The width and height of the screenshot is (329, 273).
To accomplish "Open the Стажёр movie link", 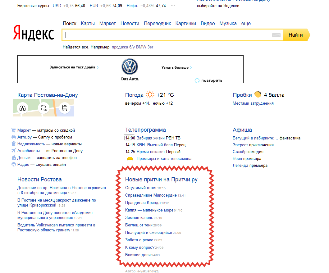I will [240, 152].
